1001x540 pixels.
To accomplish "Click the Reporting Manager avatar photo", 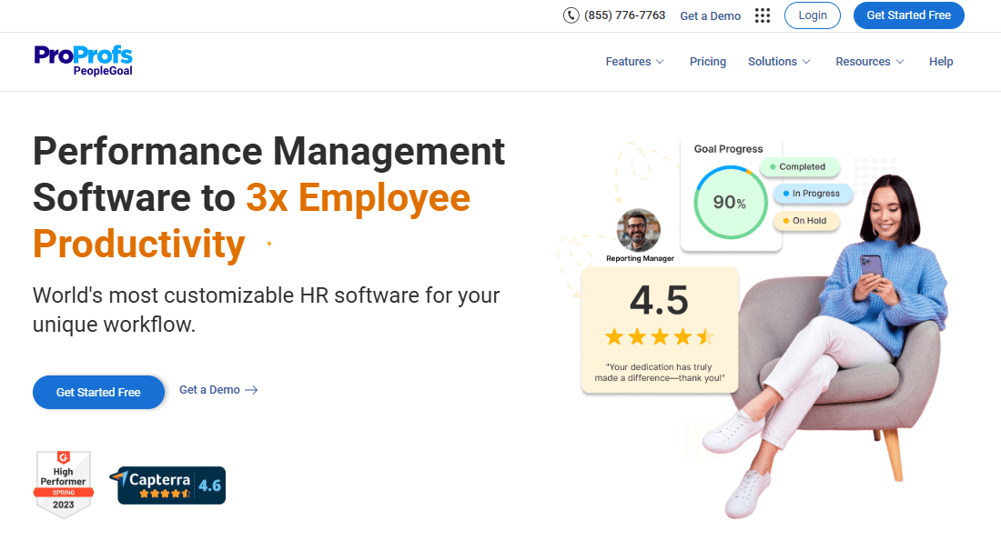I will pyautogui.click(x=639, y=231).
